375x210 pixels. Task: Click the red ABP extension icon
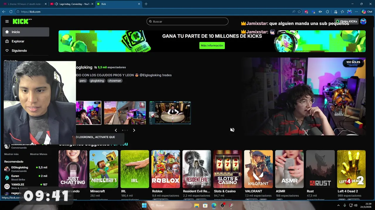click(306, 12)
